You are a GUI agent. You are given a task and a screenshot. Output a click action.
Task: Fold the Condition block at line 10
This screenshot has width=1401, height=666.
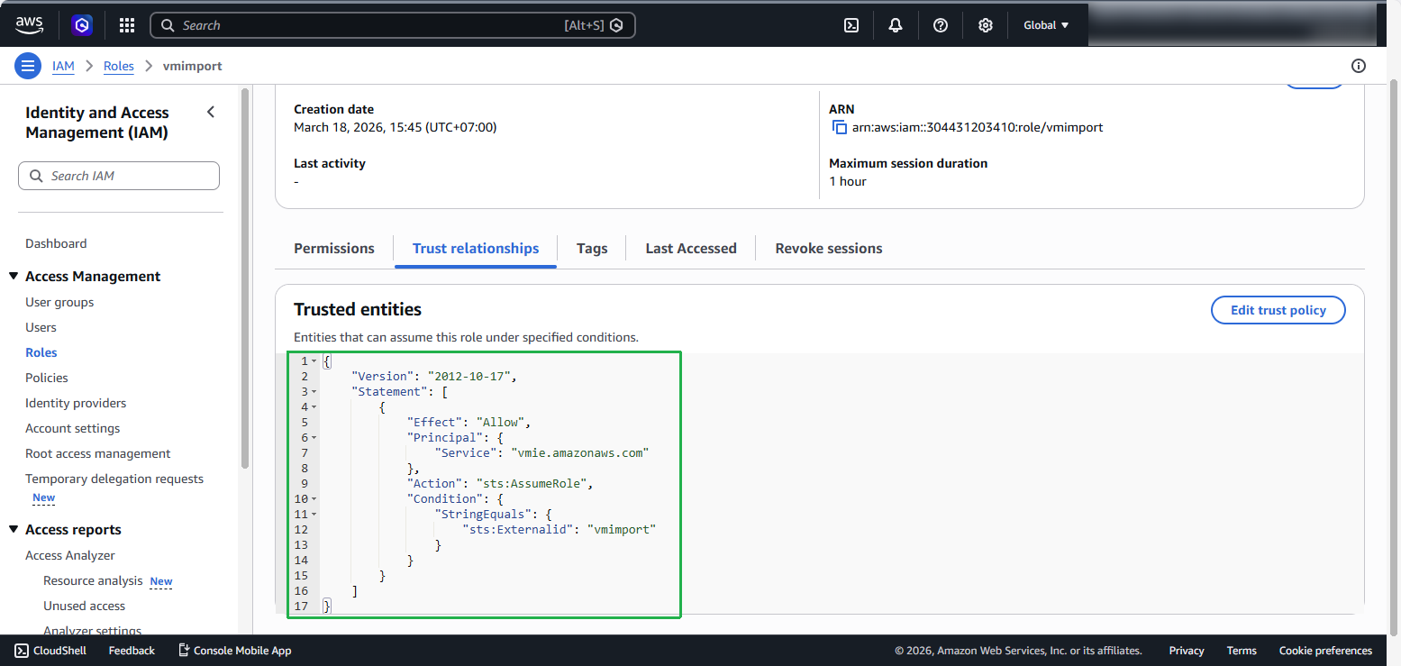pyautogui.click(x=314, y=499)
